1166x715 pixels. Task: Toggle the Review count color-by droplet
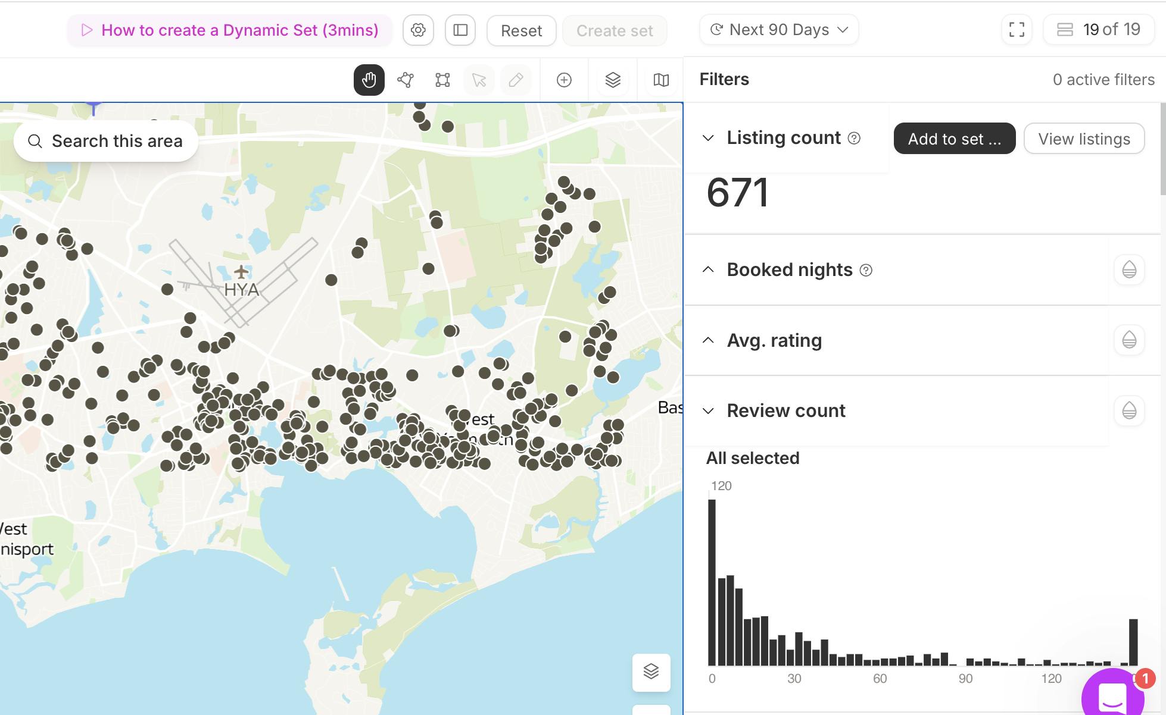pos(1129,410)
